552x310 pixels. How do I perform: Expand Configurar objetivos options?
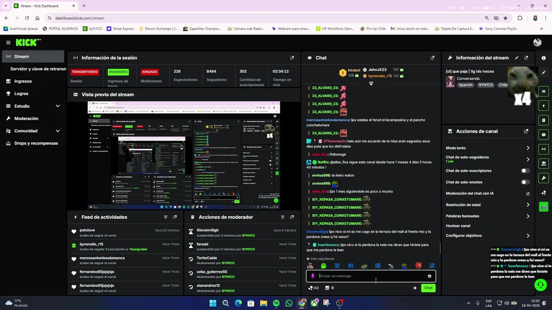[528, 236]
